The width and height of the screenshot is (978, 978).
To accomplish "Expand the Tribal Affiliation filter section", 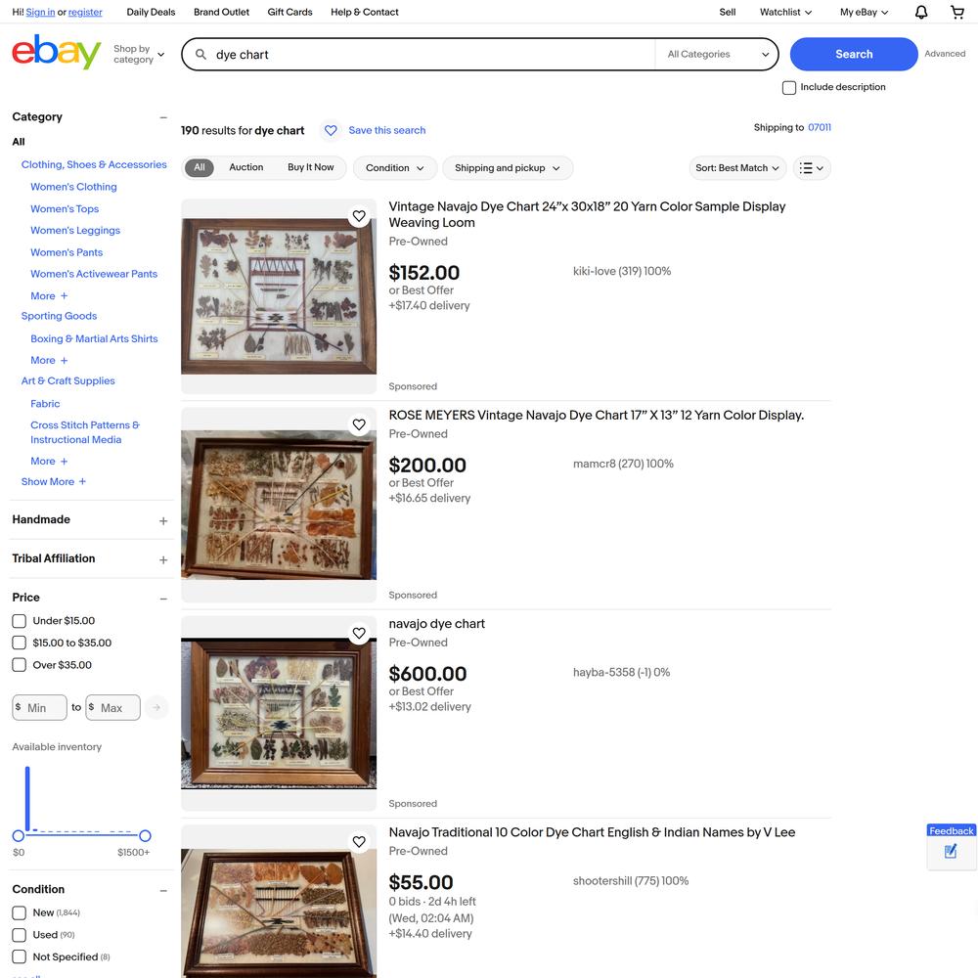I will (162, 559).
